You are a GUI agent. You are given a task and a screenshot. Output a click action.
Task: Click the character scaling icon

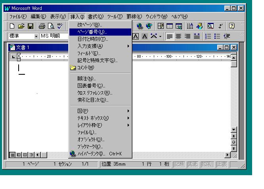[154, 36]
